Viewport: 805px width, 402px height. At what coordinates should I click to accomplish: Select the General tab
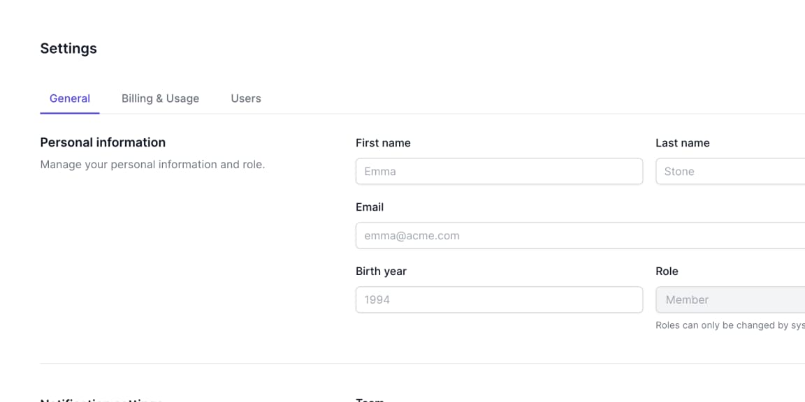click(70, 98)
